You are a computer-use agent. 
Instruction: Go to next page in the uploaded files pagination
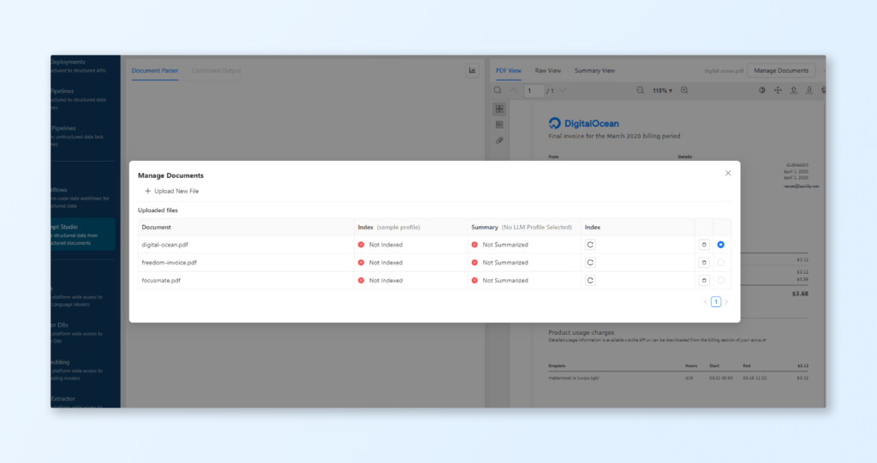click(x=726, y=302)
